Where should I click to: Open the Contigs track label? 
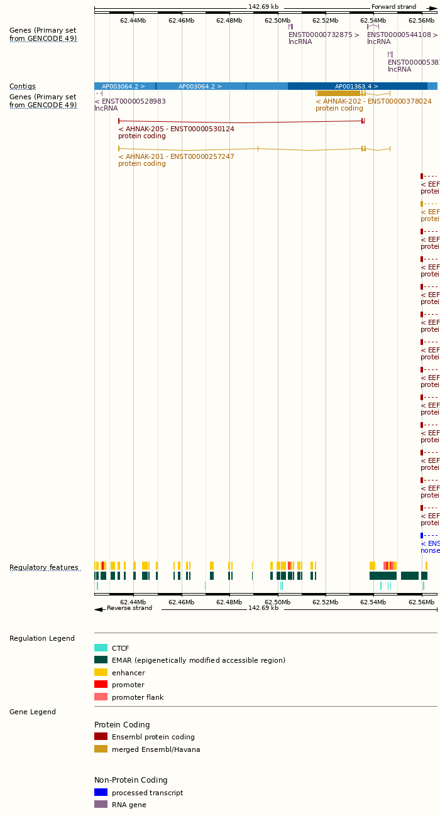[23, 86]
